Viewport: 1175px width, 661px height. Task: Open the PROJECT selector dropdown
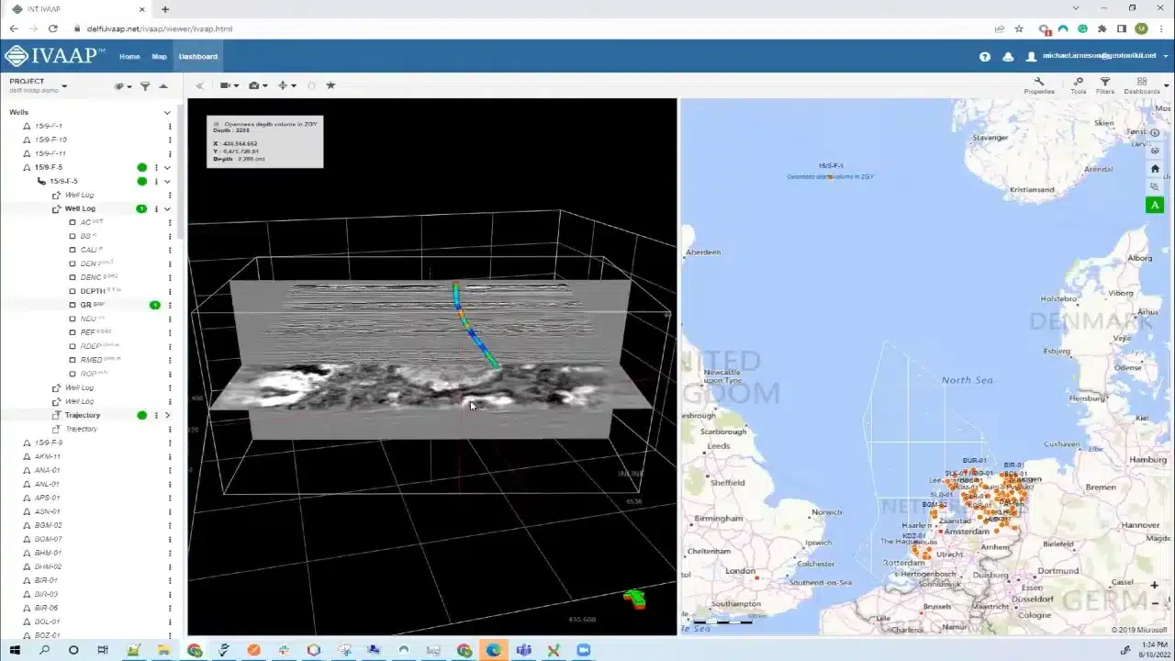point(64,86)
